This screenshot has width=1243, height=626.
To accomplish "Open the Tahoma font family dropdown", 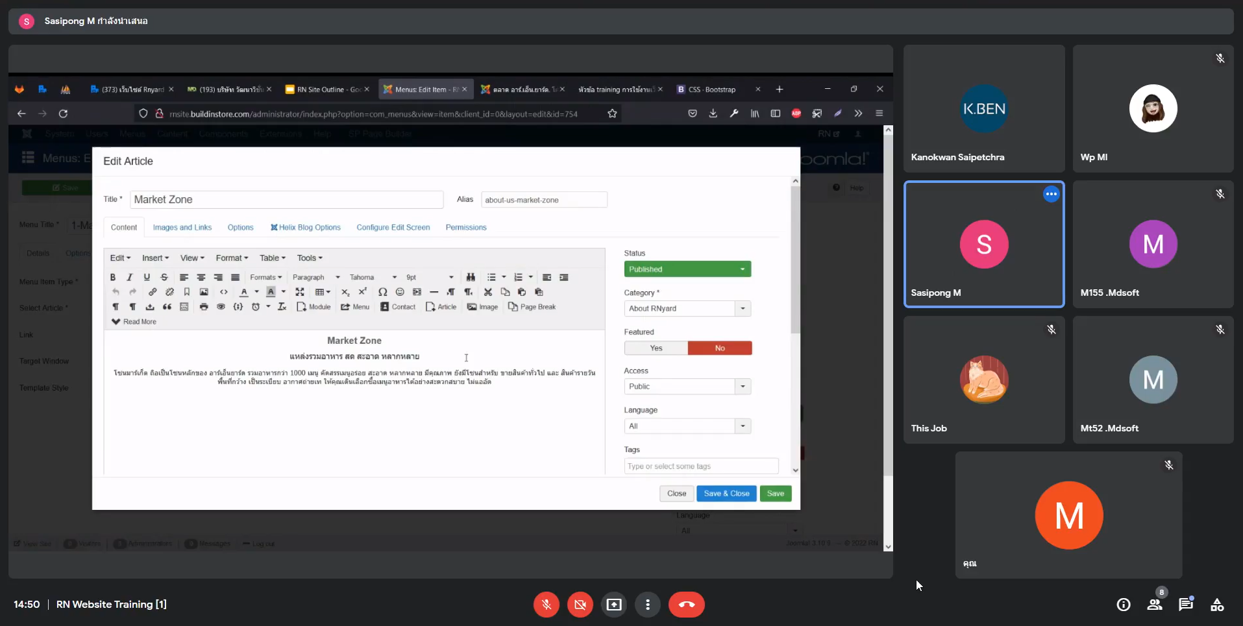I will 373,277.
